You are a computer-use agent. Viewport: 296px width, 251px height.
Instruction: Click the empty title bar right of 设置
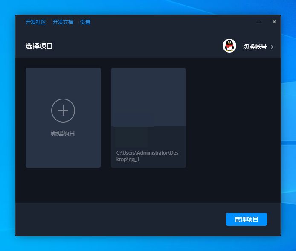171,22
